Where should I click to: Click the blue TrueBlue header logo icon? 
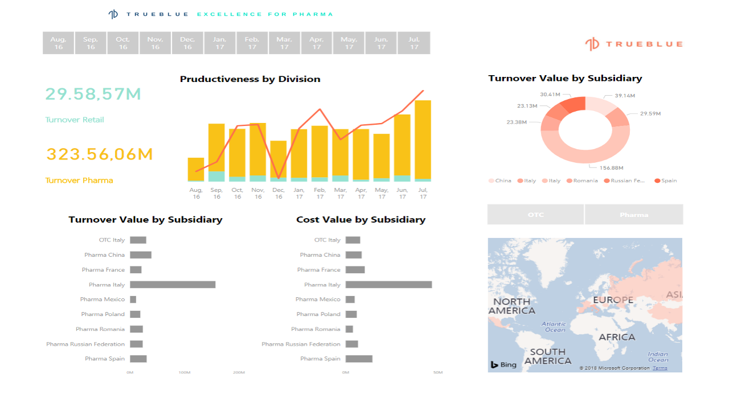pos(113,14)
